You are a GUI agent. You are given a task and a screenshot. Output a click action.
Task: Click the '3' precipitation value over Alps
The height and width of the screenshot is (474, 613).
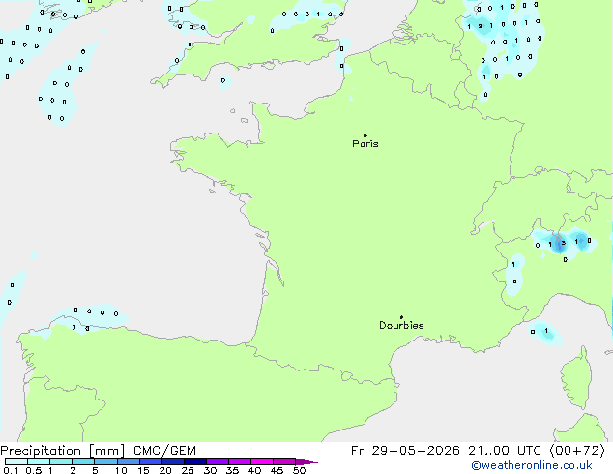coord(563,243)
